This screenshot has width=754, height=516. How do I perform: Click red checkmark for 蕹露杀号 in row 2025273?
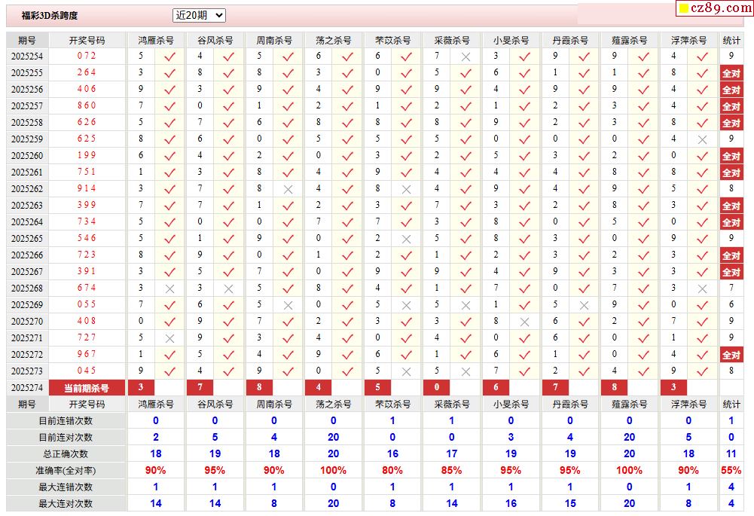(643, 371)
